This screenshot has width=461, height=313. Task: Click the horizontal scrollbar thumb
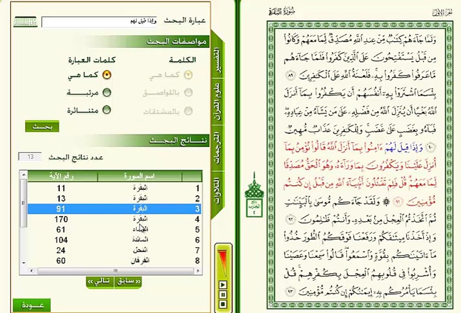115,271
